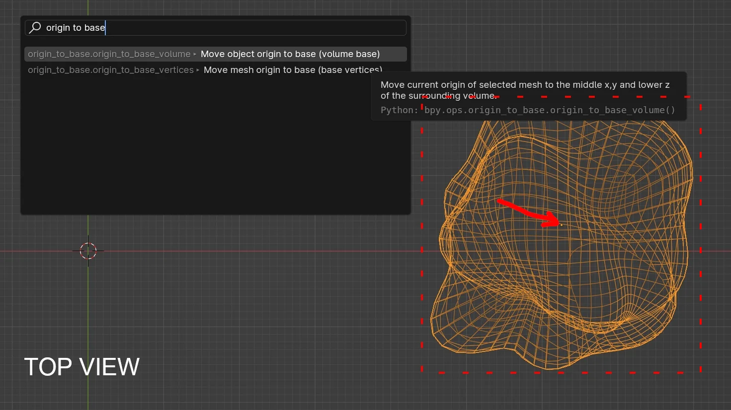This screenshot has width=731, height=410.
Task: Expand the origin_to_base_vertices operator entry
Action: [x=198, y=70]
